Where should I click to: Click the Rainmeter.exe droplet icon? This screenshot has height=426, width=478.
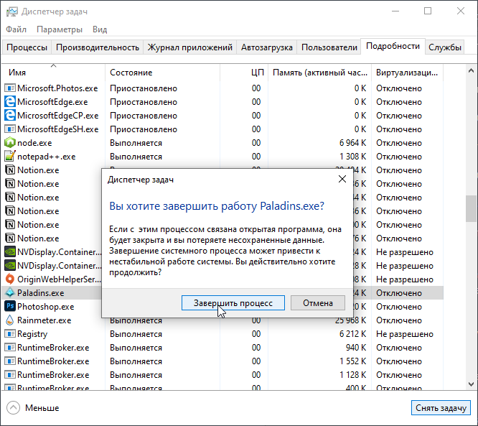pyautogui.click(x=10, y=320)
